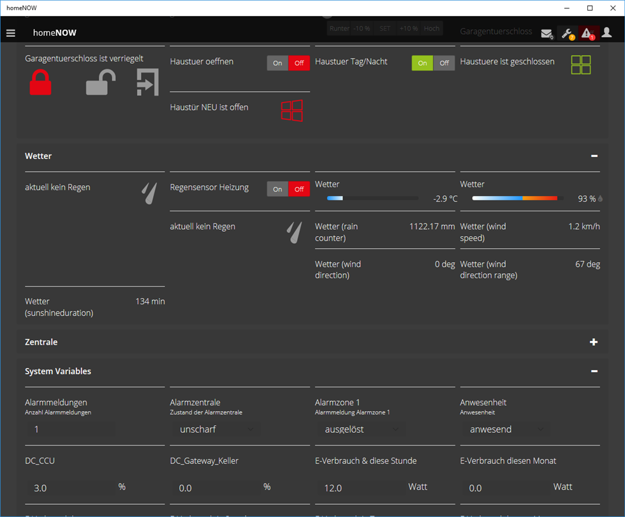The width and height of the screenshot is (625, 517).
Task: Collapse the System Variables section
Action: (594, 371)
